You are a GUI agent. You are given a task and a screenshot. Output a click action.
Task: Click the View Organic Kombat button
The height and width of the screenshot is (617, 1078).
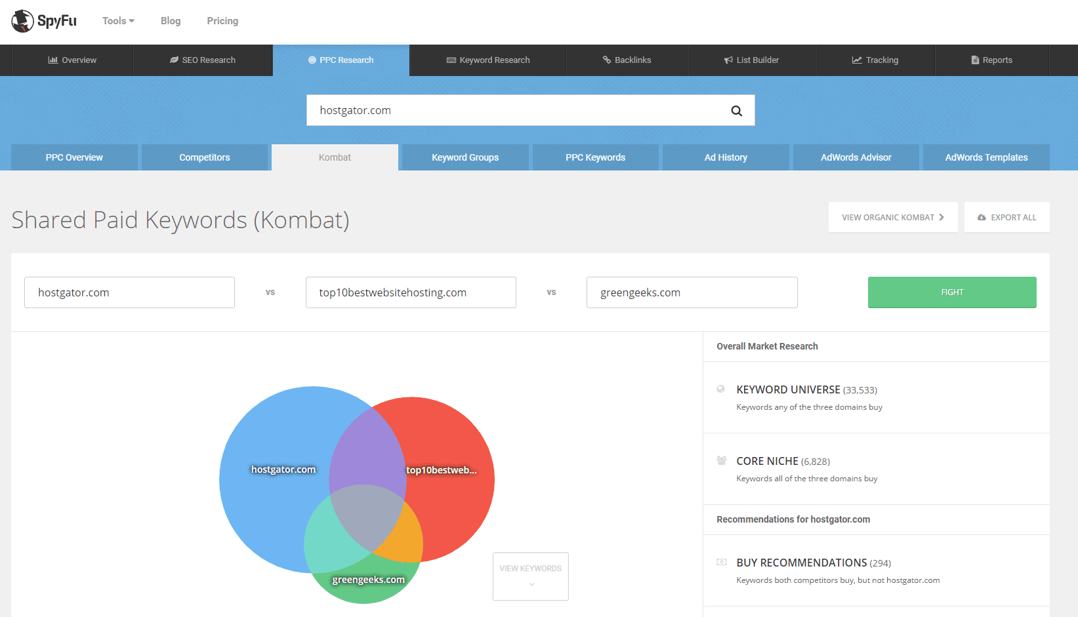[893, 217]
